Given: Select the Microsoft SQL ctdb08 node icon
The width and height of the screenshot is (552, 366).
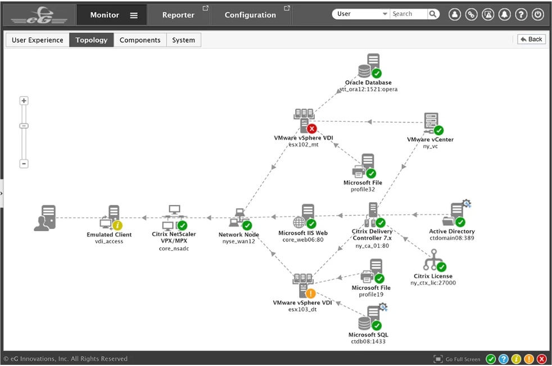Looking at the screenshot, I should [x=373, y=318].
